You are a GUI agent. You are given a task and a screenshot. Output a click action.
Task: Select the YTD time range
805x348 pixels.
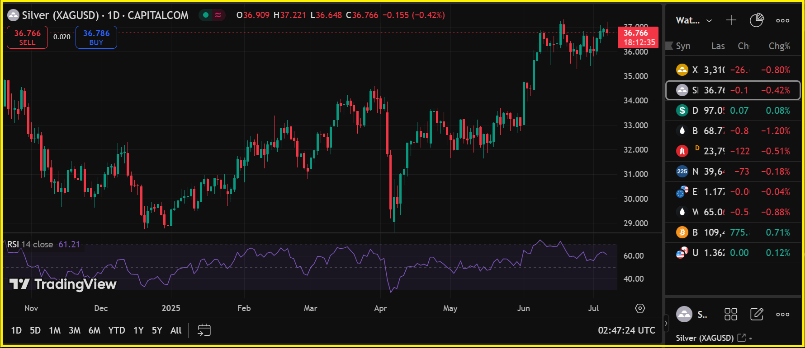coord(116,330)
